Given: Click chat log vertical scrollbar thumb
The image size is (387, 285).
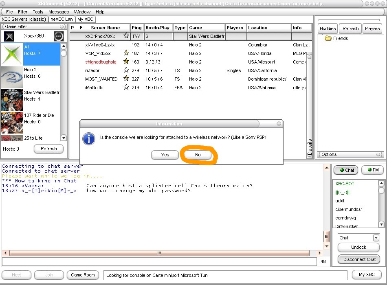Looking at the screenshot, I should coord(326,237).
